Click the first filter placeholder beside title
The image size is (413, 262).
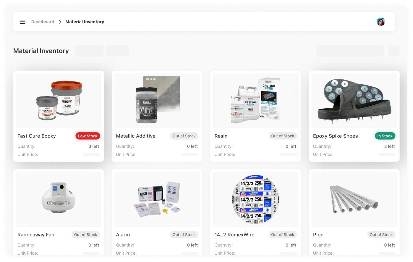pos(89,51)
